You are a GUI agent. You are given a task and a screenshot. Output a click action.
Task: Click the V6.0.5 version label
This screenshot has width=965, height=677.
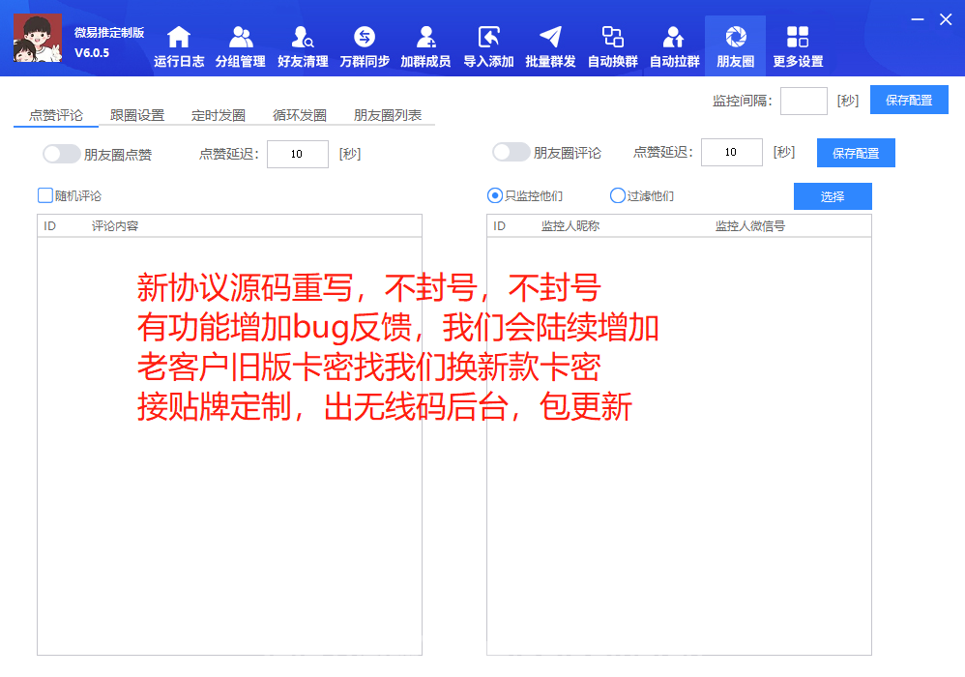click(92, 53)
